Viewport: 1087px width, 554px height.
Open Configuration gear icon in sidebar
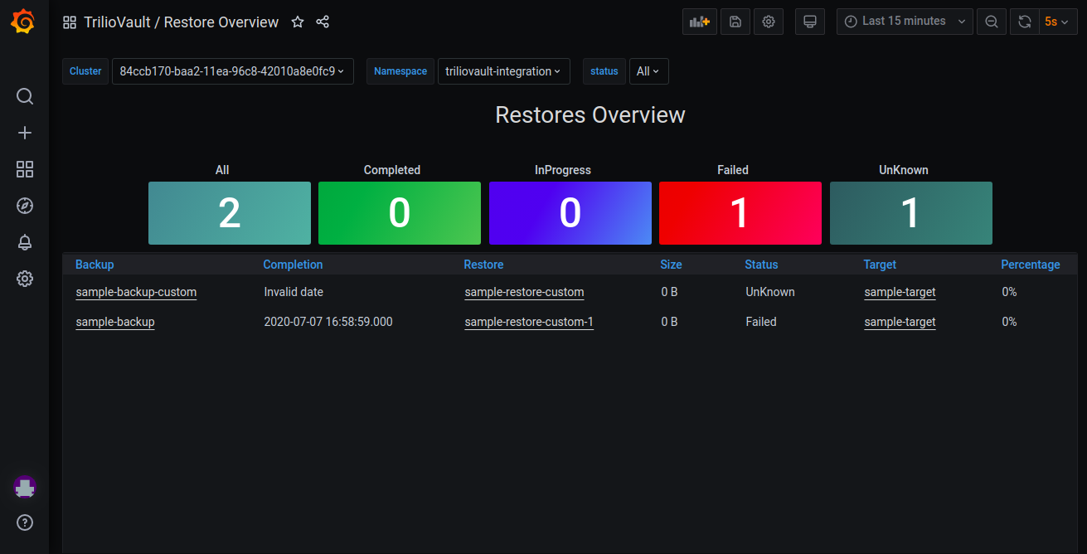[25, 279]
